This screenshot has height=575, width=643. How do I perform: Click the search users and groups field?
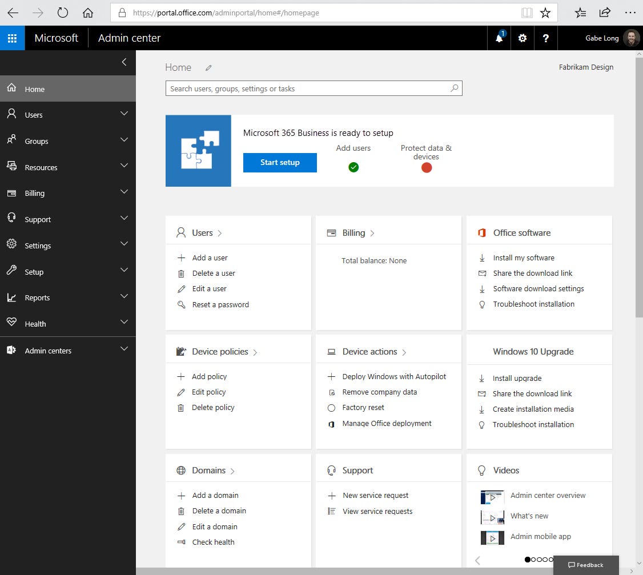(314, 88)
